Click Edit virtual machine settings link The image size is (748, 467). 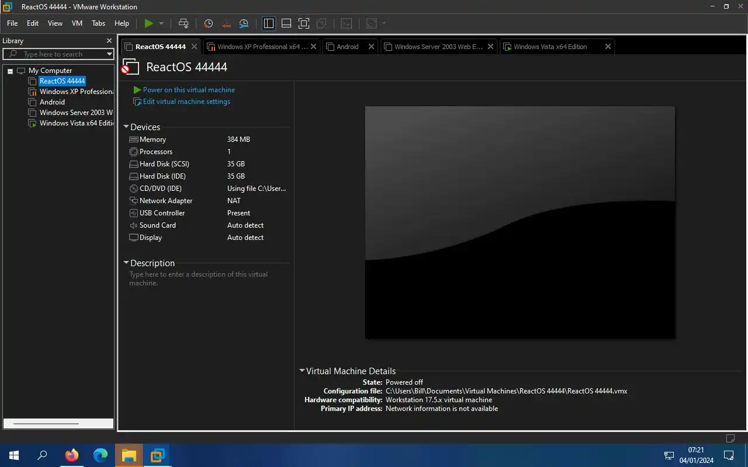point(186,102)
